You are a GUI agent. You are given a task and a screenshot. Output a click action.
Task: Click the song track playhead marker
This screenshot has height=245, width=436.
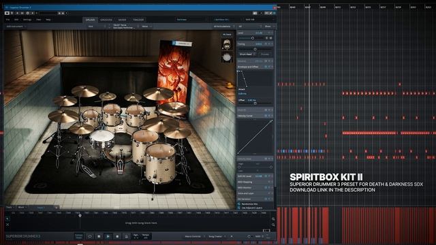[x=80, y=216]
